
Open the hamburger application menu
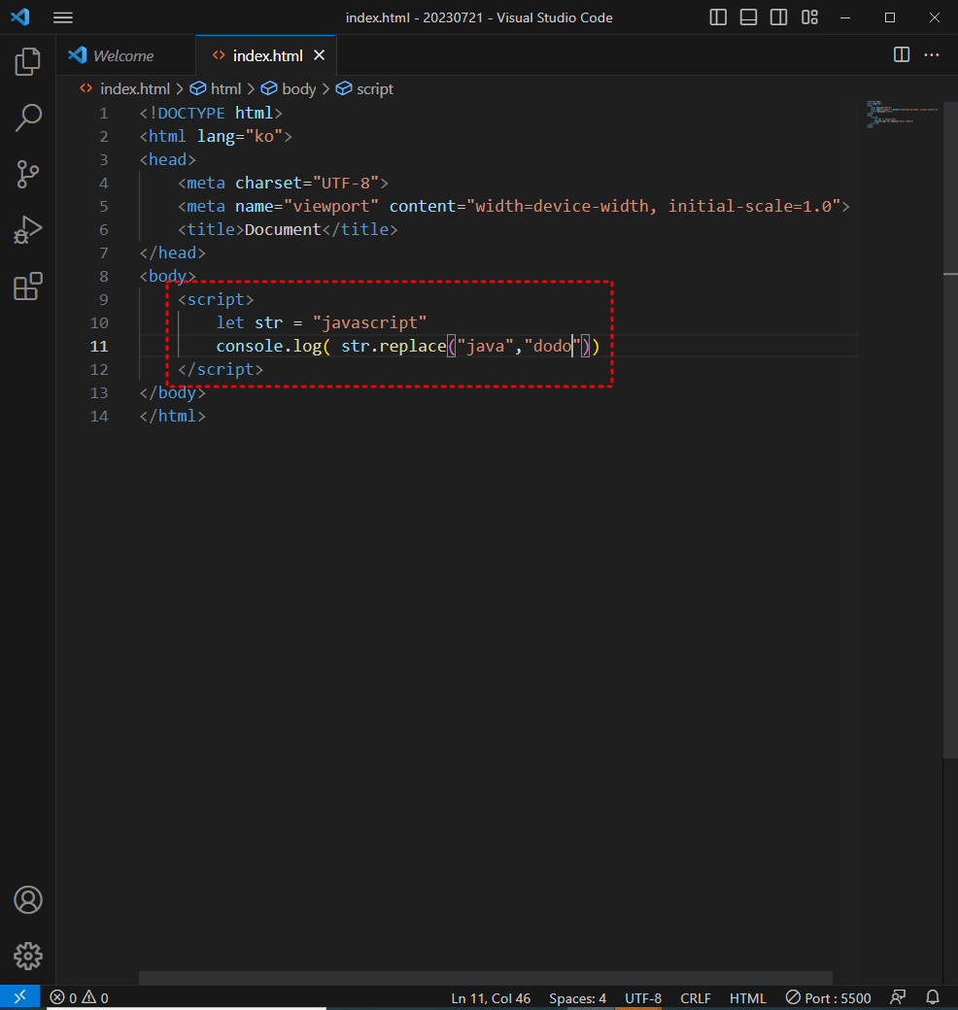62,17
